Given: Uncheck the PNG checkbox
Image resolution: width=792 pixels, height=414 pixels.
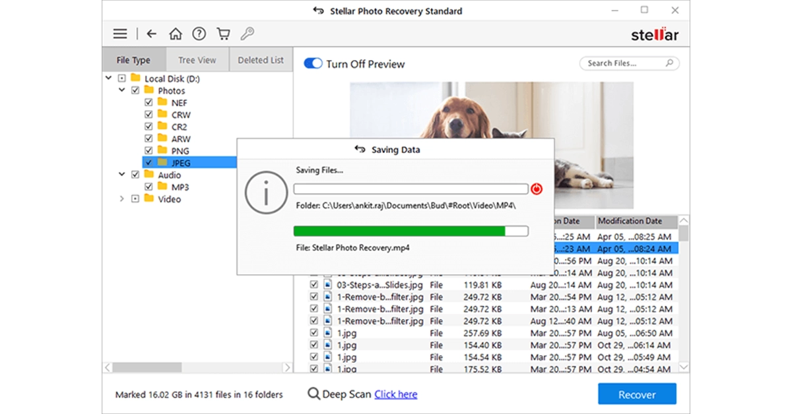Looking at the screenshot, I should pyautogui.click(x=148, y=150).
